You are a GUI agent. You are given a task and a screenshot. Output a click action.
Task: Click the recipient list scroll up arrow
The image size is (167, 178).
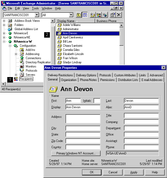click(x=121, y=25)
